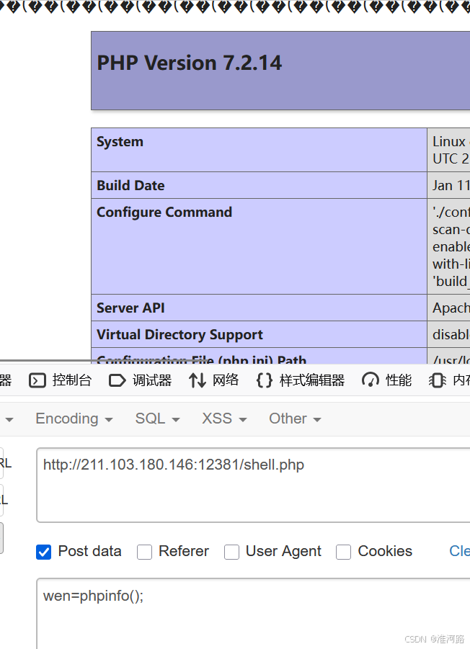The height and width of the screenshot is (649, 470).
Task: Uncheck the Post data checkbox
Action: point(43,552)
